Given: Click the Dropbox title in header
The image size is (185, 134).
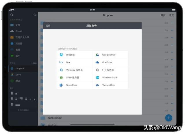Looking at the screenshot, I should click(108, 15).
